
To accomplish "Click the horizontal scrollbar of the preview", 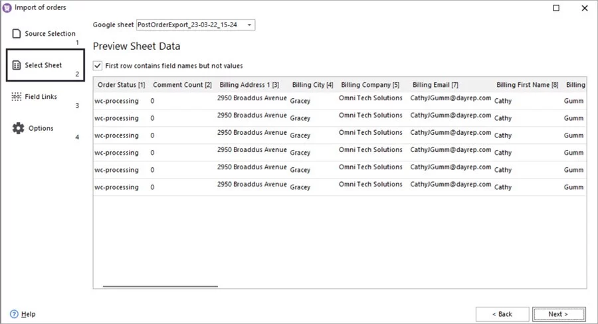I will tap(160, 286).
